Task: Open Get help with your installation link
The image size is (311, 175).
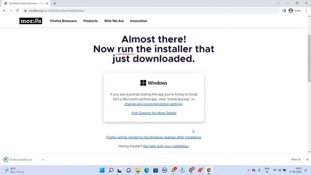Action: click(166, 146)
